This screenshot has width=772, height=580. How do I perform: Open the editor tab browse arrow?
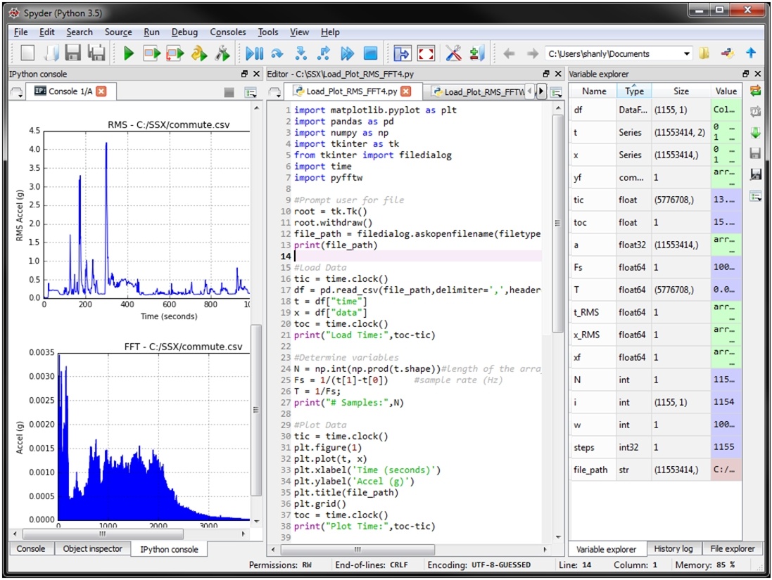tap(540, 91)
